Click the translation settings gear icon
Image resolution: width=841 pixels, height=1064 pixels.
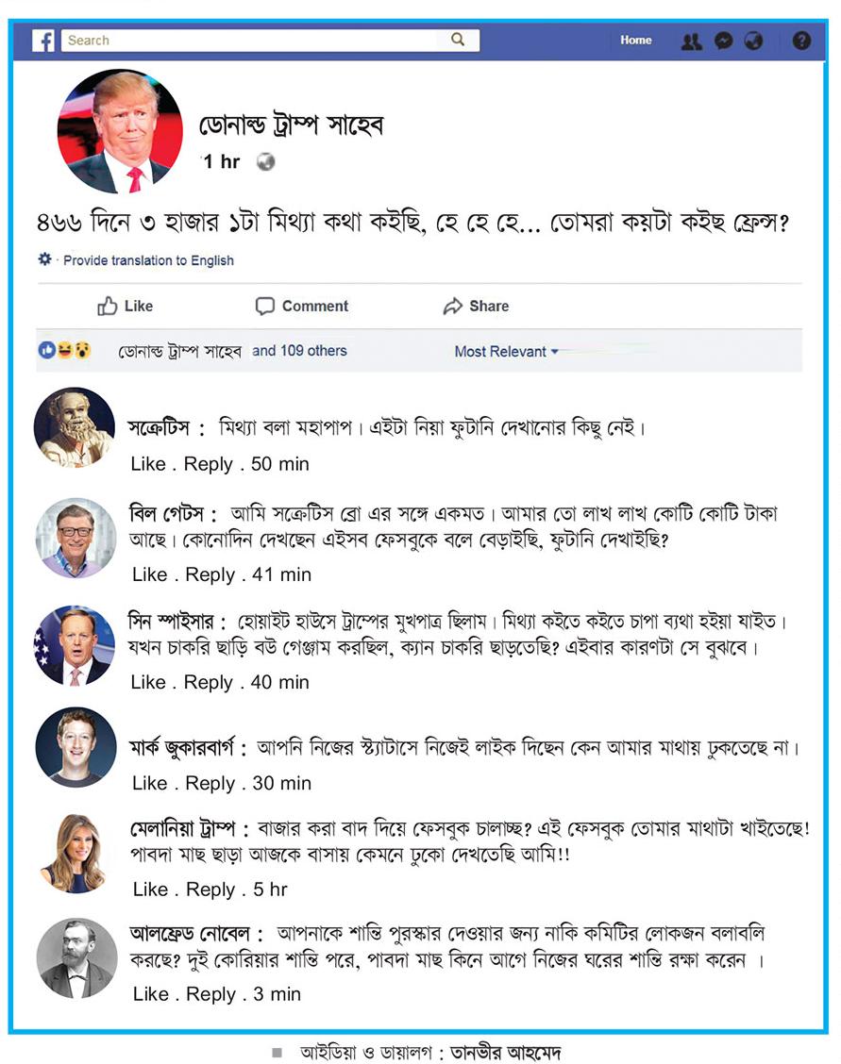point(44,259)
